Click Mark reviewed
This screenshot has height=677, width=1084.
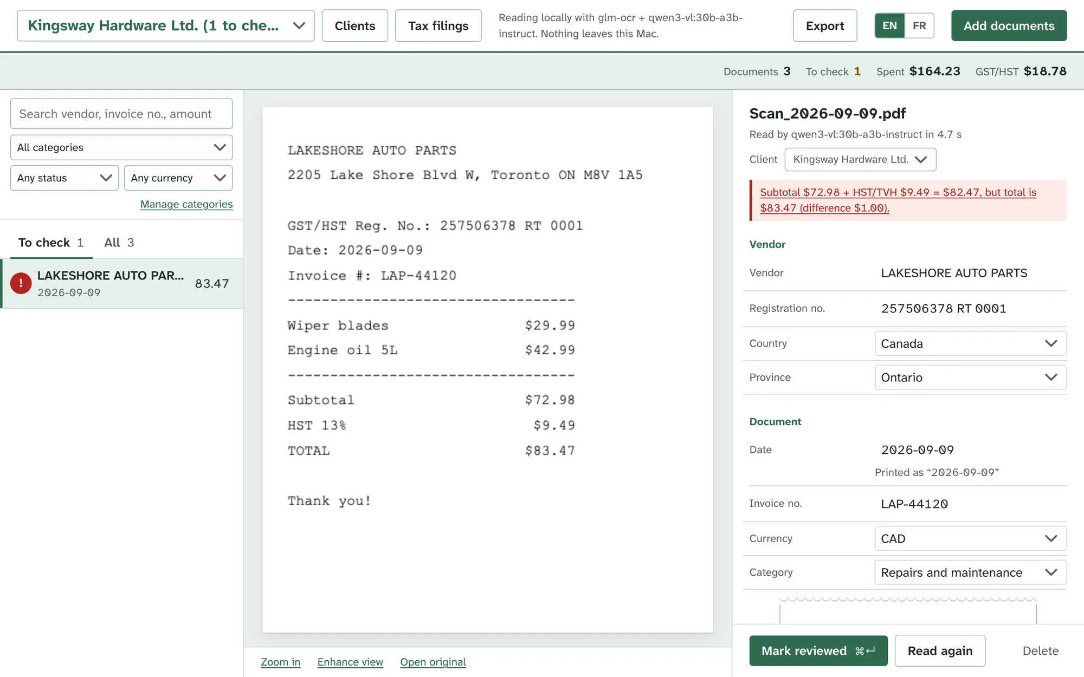tap(818, 650)
